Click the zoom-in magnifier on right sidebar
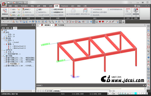 coord(148,41)
